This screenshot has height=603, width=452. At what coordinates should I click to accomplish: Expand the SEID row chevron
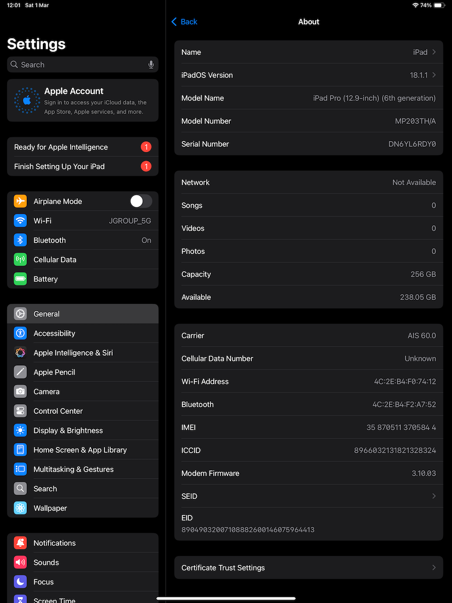[434, 496]
